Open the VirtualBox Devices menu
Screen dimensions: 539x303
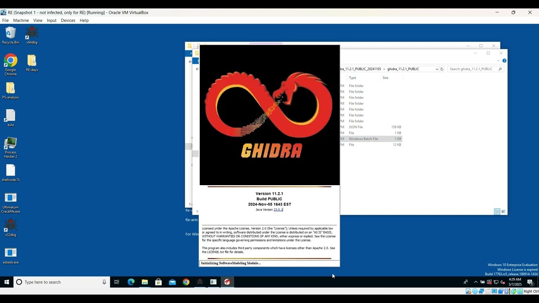[68, 20]
